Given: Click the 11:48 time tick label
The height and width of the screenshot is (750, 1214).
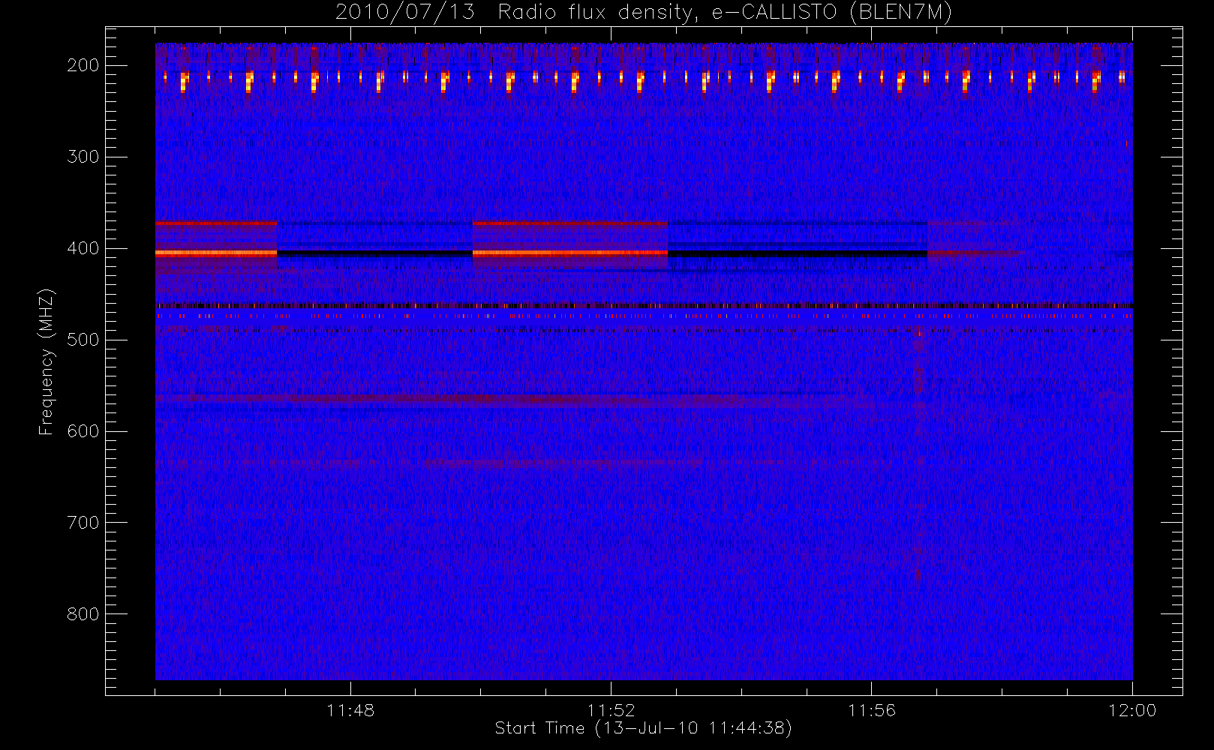Looking at the screenshot, I should tap(350, 710).
